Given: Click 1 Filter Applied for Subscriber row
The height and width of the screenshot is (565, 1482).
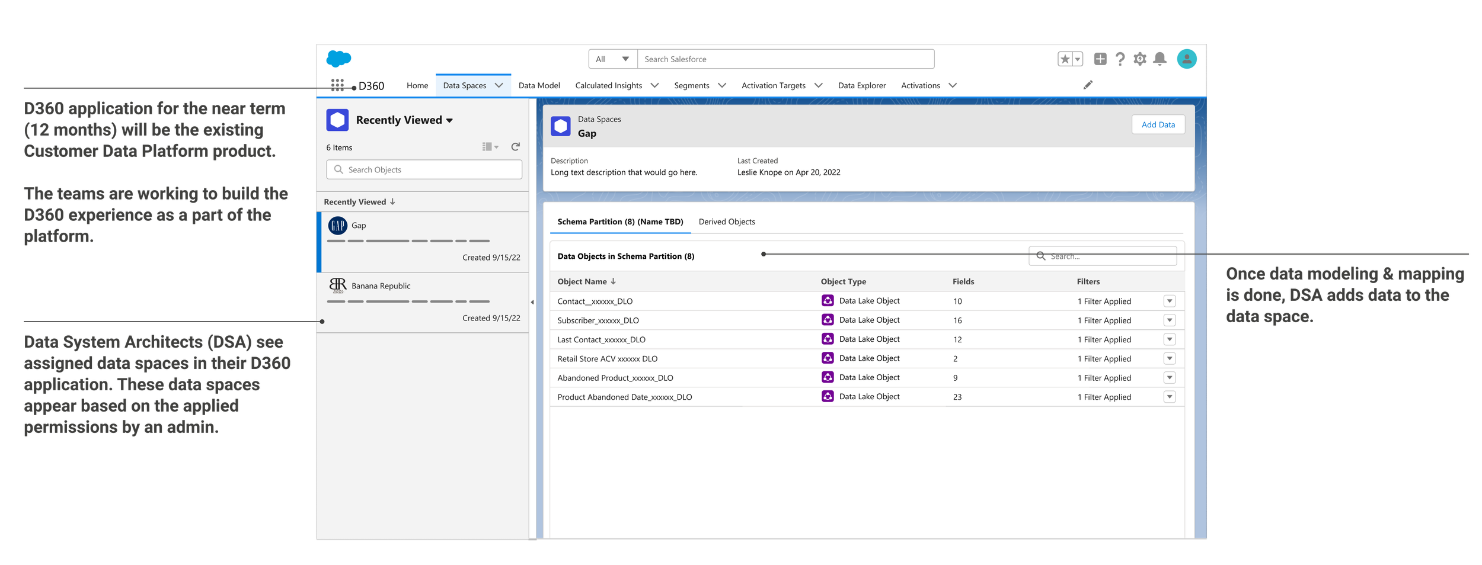Looking at the screenshot, I should coord(1104,320).
